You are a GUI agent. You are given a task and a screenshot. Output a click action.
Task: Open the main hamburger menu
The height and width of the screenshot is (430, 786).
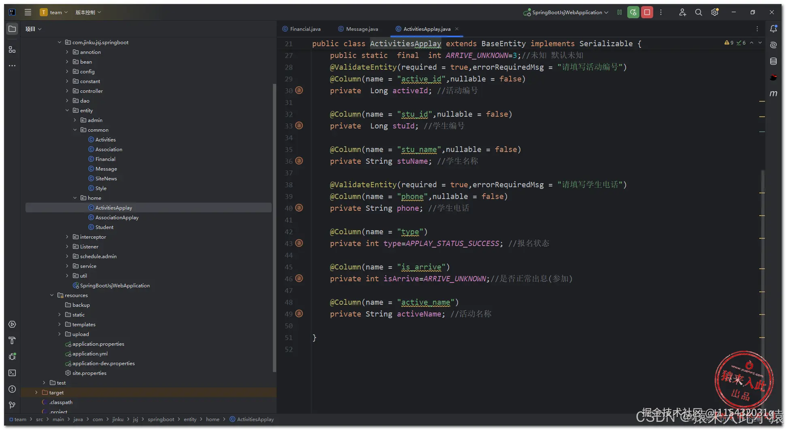28,12
